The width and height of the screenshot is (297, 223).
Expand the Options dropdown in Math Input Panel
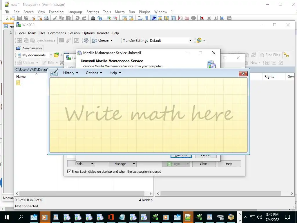(x=94, y=73)
